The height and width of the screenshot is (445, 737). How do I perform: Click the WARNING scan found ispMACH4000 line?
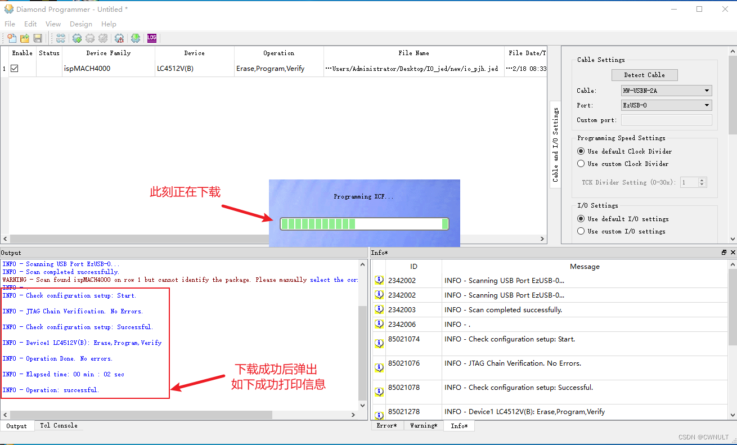tap(180, 280)
